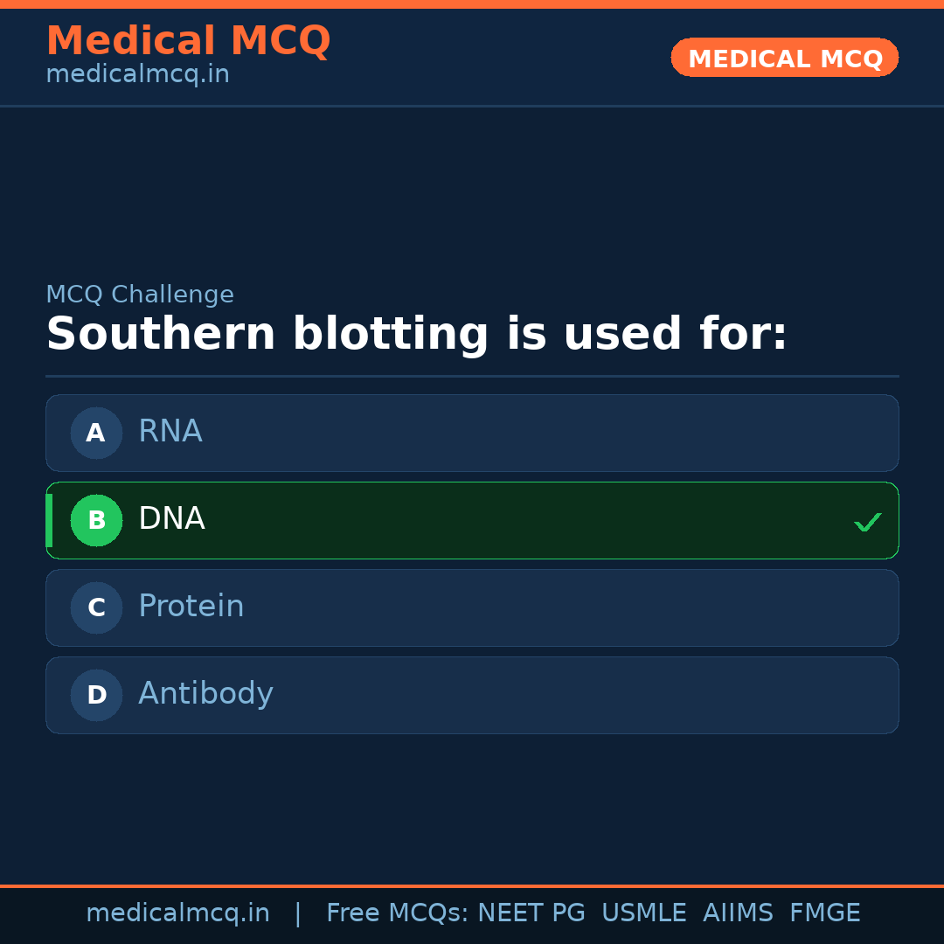This screenshot has height=944, width=944.
Task: Click the D option circle icon
Action: [x=96, y=695]
